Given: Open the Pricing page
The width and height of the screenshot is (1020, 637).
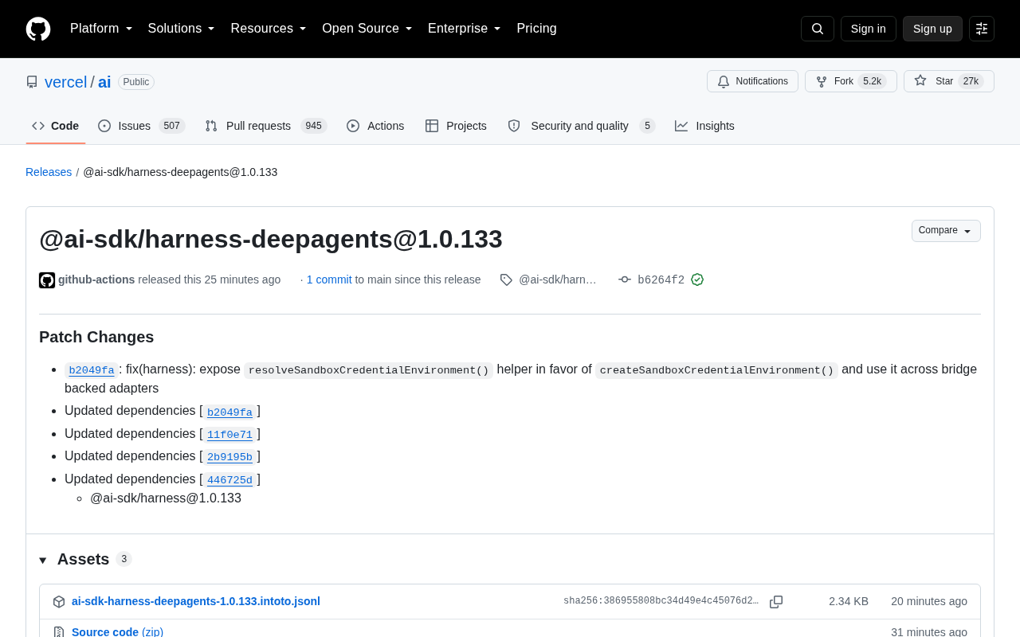Looking at the screenshot, I should pyautogui.click(x=537, y=29).
